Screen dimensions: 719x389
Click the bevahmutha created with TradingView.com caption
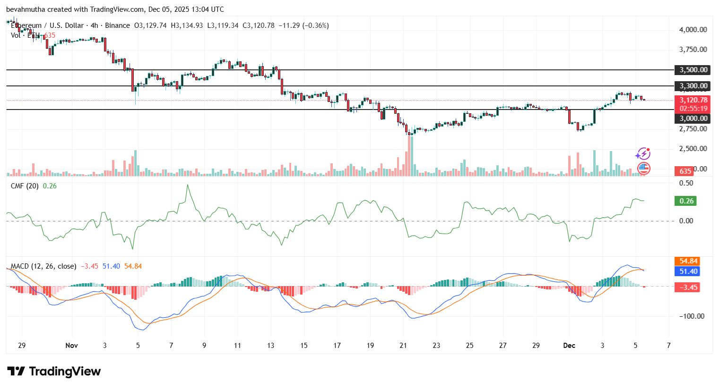115,9
